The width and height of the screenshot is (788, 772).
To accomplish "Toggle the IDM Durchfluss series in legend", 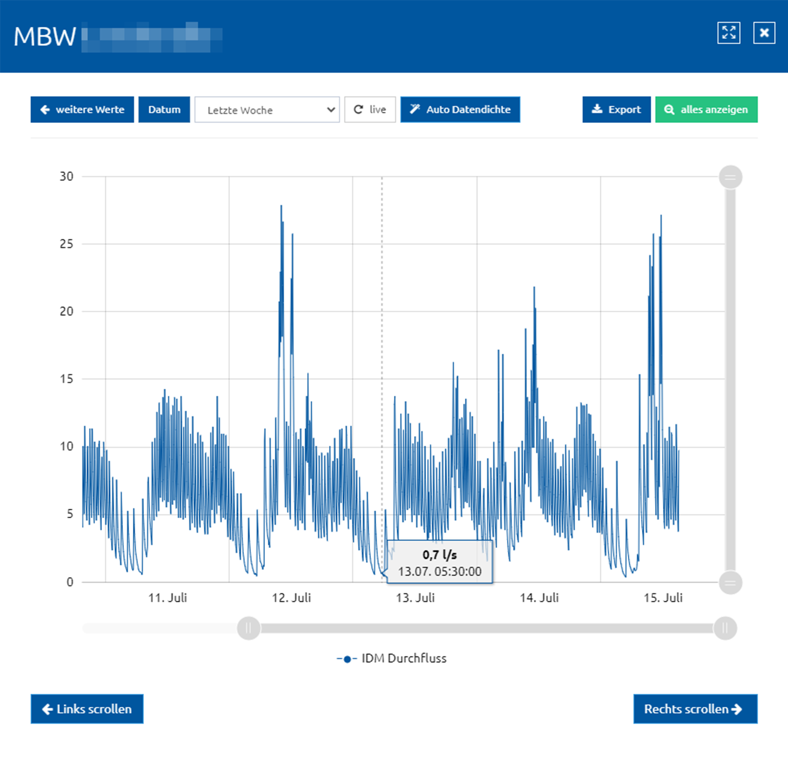I will (391, 658).
